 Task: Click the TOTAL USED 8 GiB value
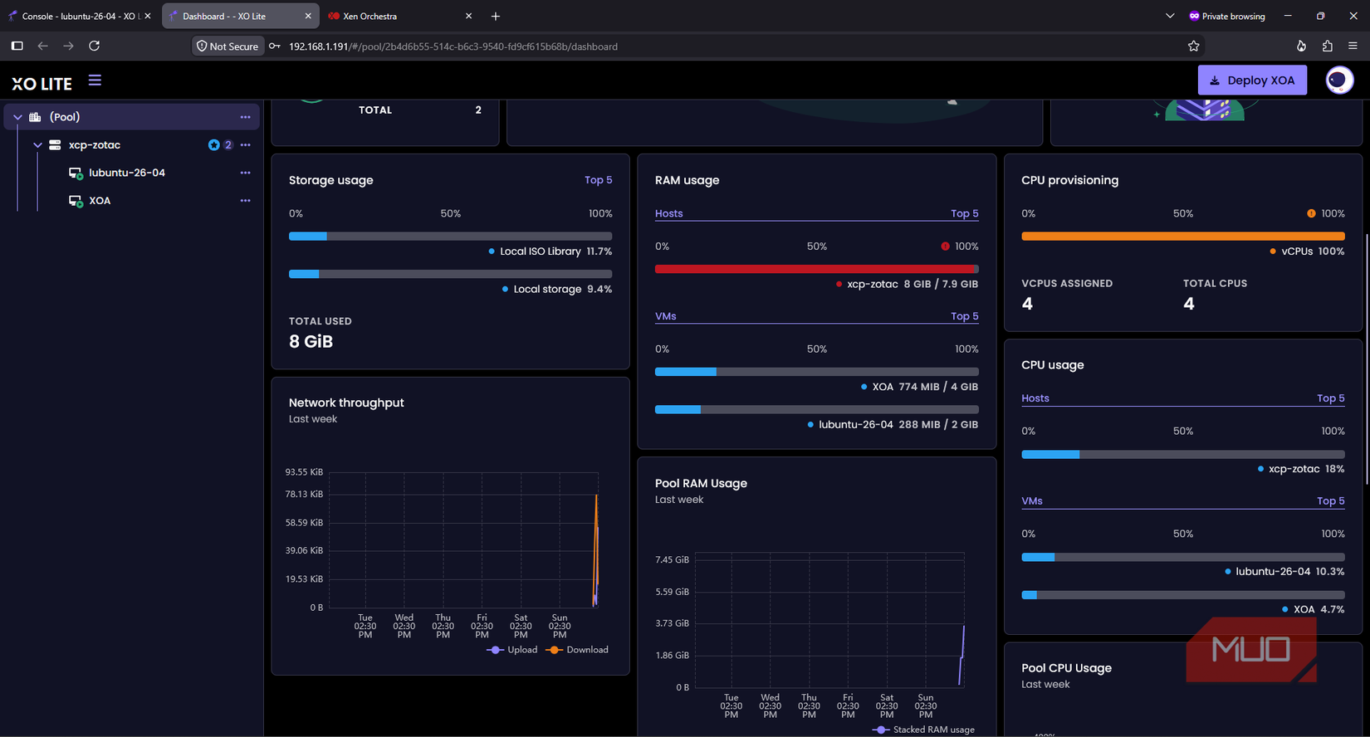[311, 341]
